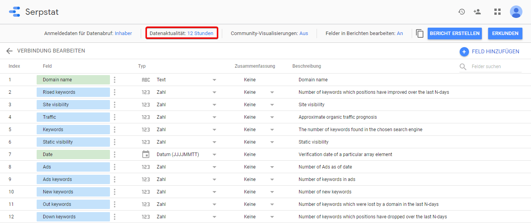
Task: Click Verbindung bearbeiten label
Action: click(x=51, y=51)
